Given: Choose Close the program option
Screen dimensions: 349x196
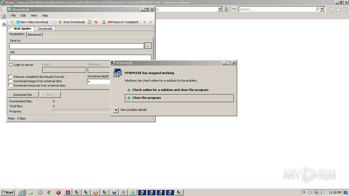Looking at the screenshot, I should coord(179,98).
